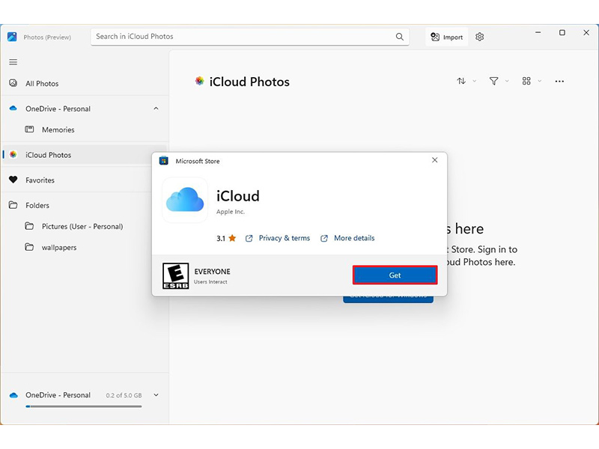
Task: Open More details link
Action: pos(354,238)
